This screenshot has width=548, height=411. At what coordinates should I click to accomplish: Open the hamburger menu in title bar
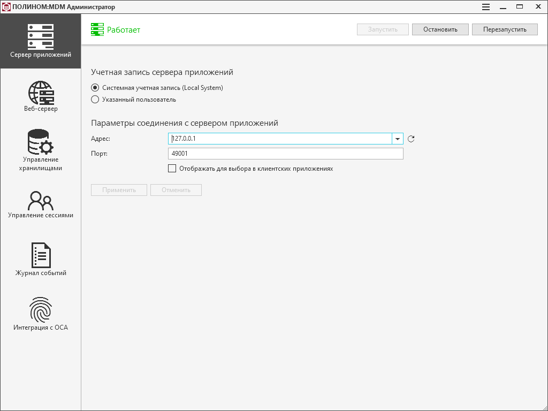486,7
